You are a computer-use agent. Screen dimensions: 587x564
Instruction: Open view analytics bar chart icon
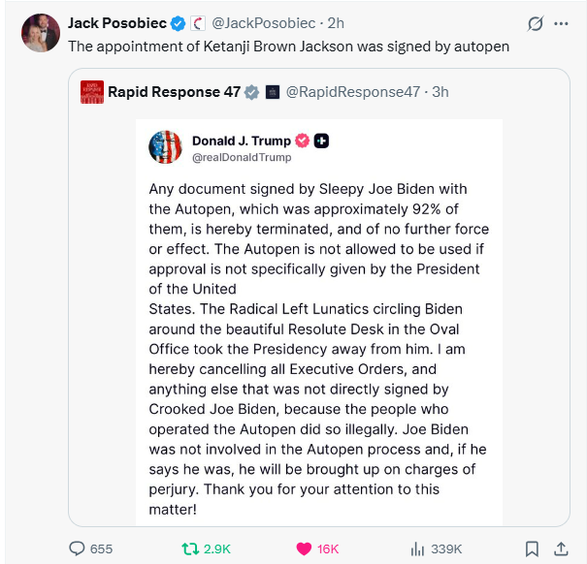point(418,548)
